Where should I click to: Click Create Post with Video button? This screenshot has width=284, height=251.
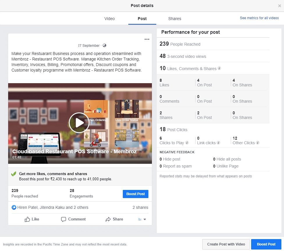tap(226, 244)
